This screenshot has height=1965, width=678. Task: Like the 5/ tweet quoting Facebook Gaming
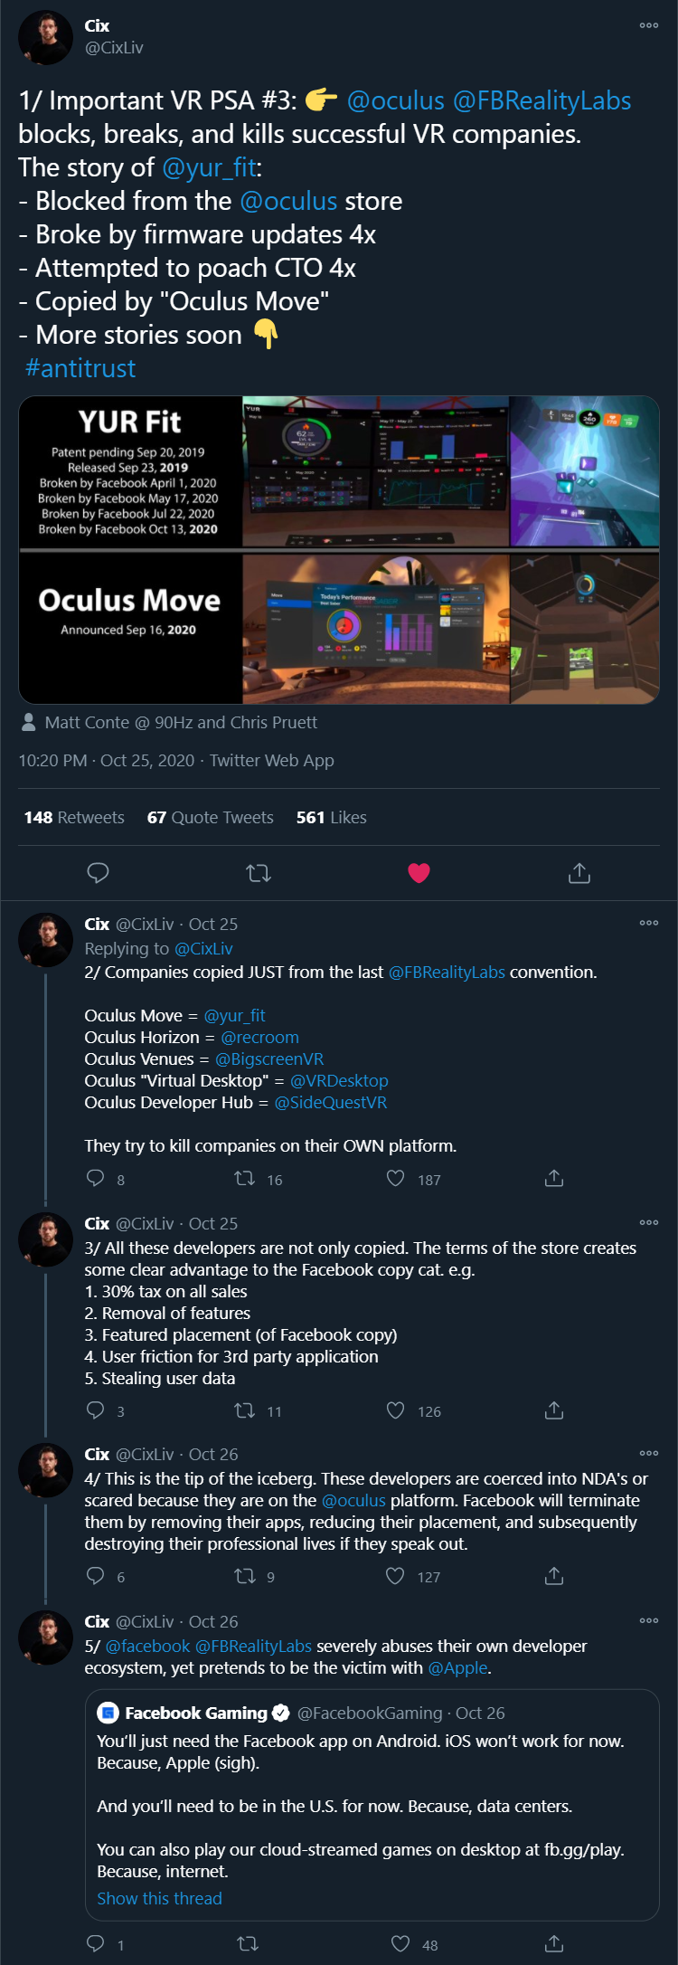(400, 1944)
